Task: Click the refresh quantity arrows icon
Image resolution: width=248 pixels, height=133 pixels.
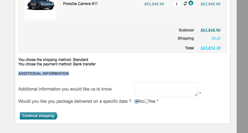Action: point(185,3)
